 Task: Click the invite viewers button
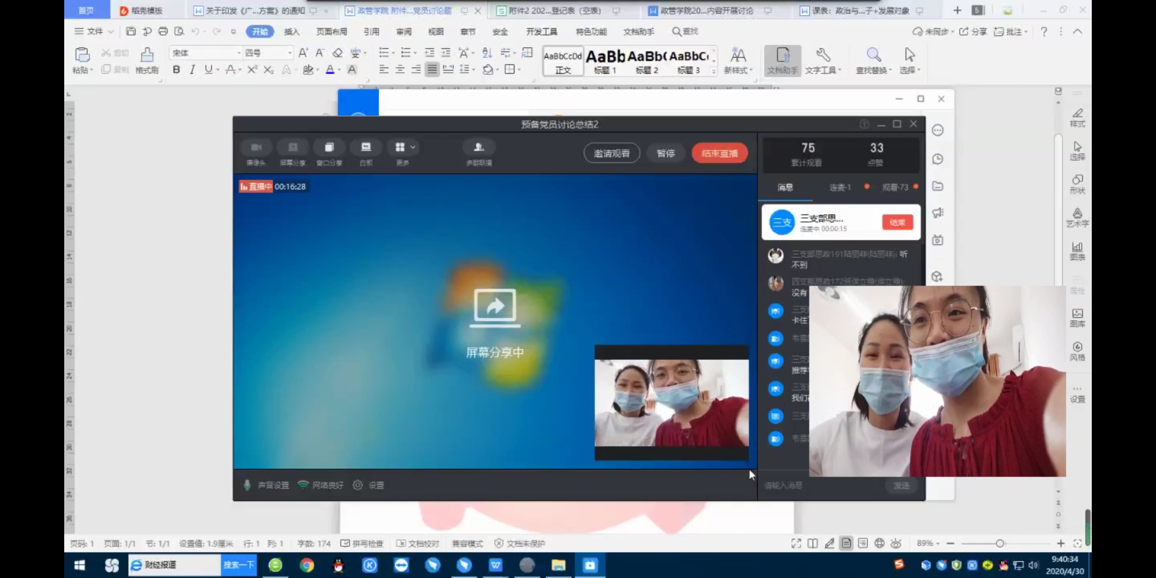click(611, 154)
